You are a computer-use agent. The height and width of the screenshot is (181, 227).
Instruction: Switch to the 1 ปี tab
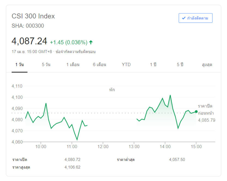click(x=153, y=65)
